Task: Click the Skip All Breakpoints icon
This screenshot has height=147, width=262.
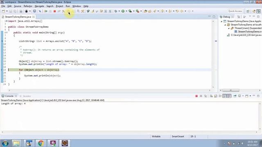Action: 40,11
